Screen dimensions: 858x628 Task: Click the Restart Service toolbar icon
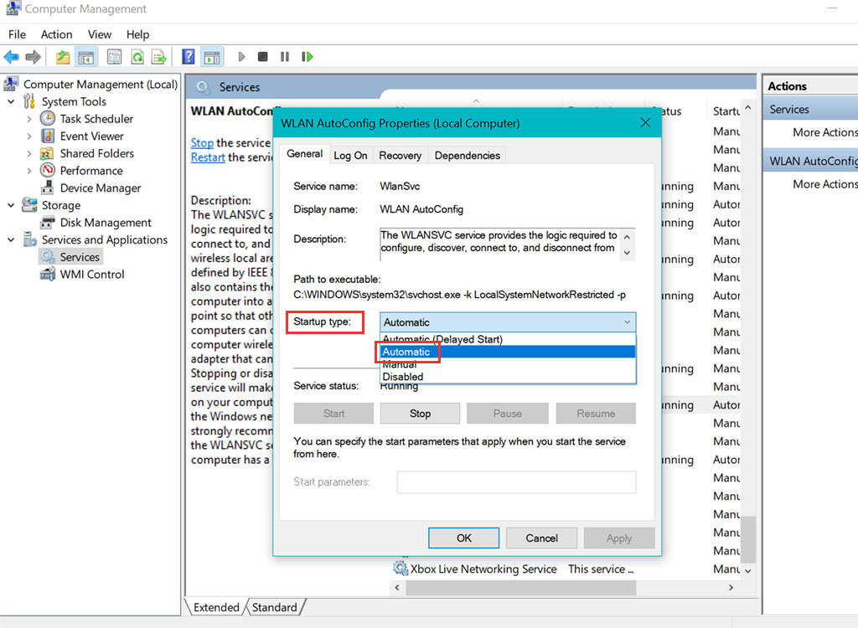click(307, 56)
